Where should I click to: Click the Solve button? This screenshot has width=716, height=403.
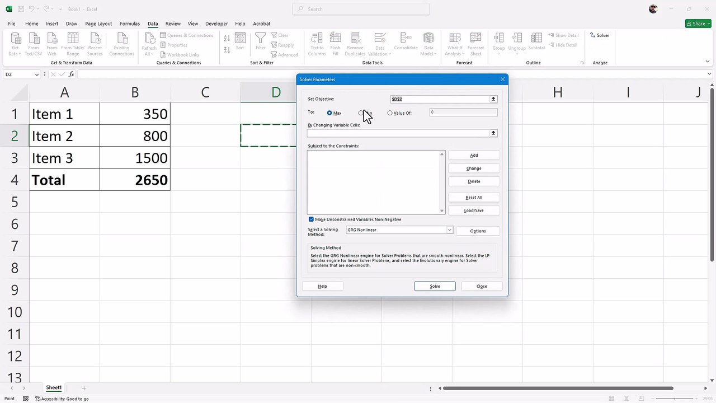pyautogui.click(x=435, y=287)
